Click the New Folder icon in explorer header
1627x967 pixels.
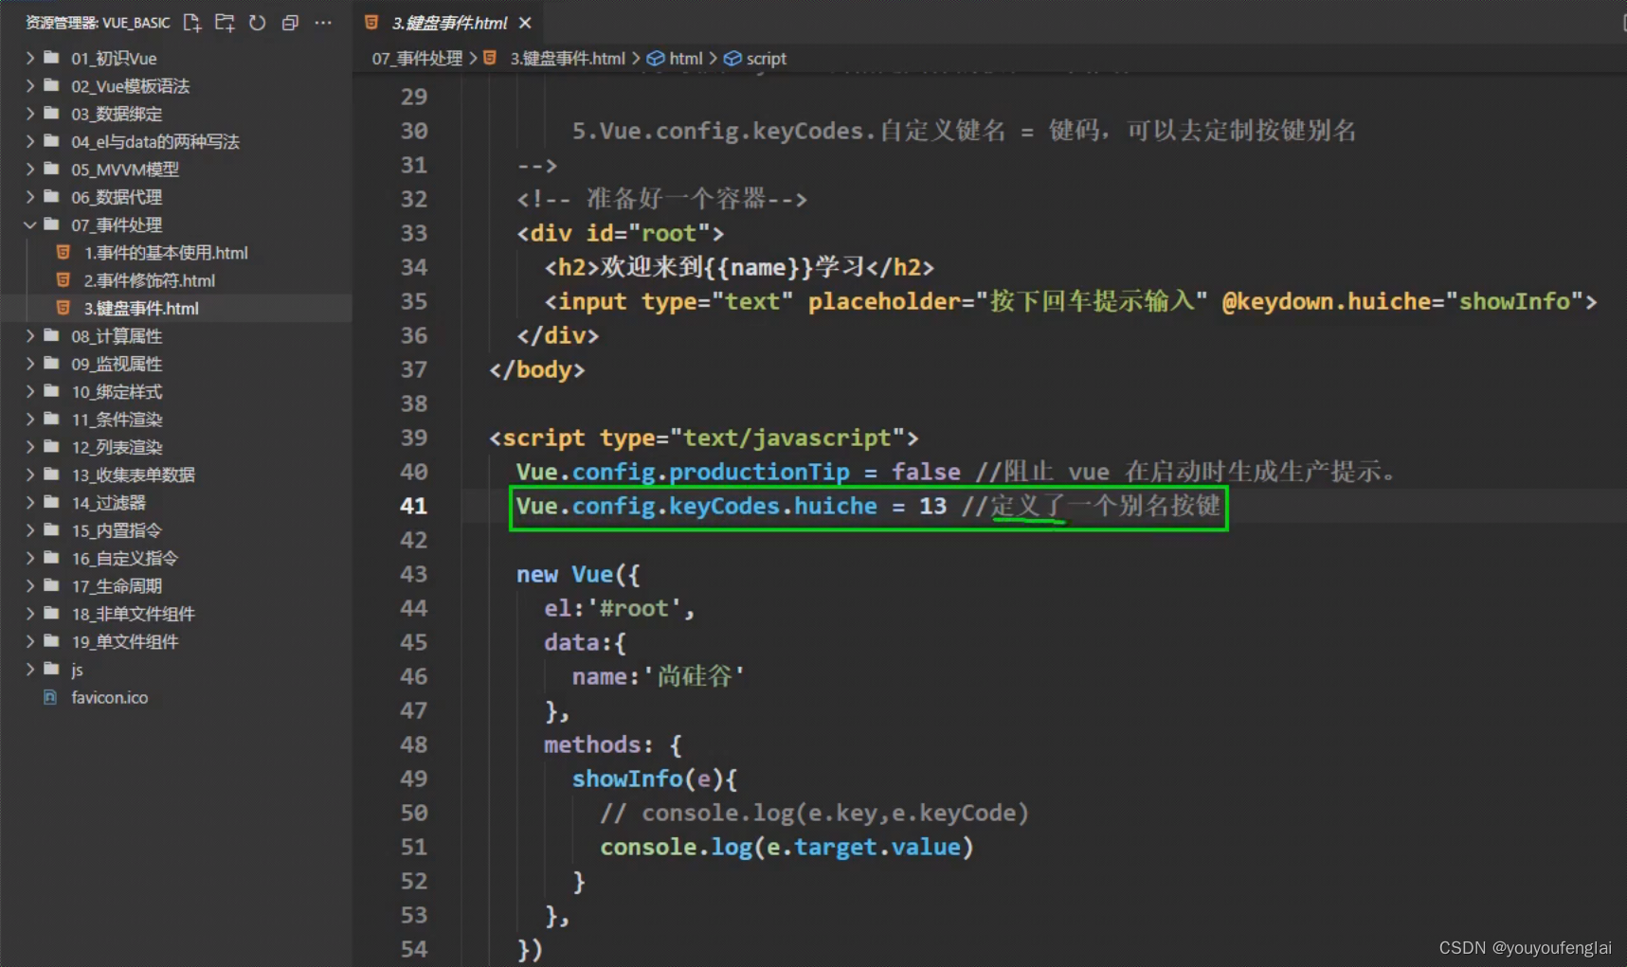(225, 23)
